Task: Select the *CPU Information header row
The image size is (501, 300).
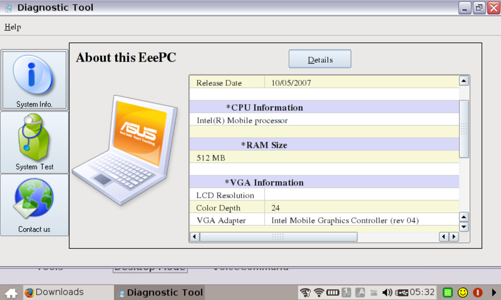Action: pyautogui.click(x=324, y=107)
